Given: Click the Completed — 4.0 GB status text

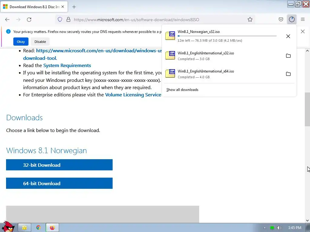Looking at the screenshot, I should pos(193,77).
